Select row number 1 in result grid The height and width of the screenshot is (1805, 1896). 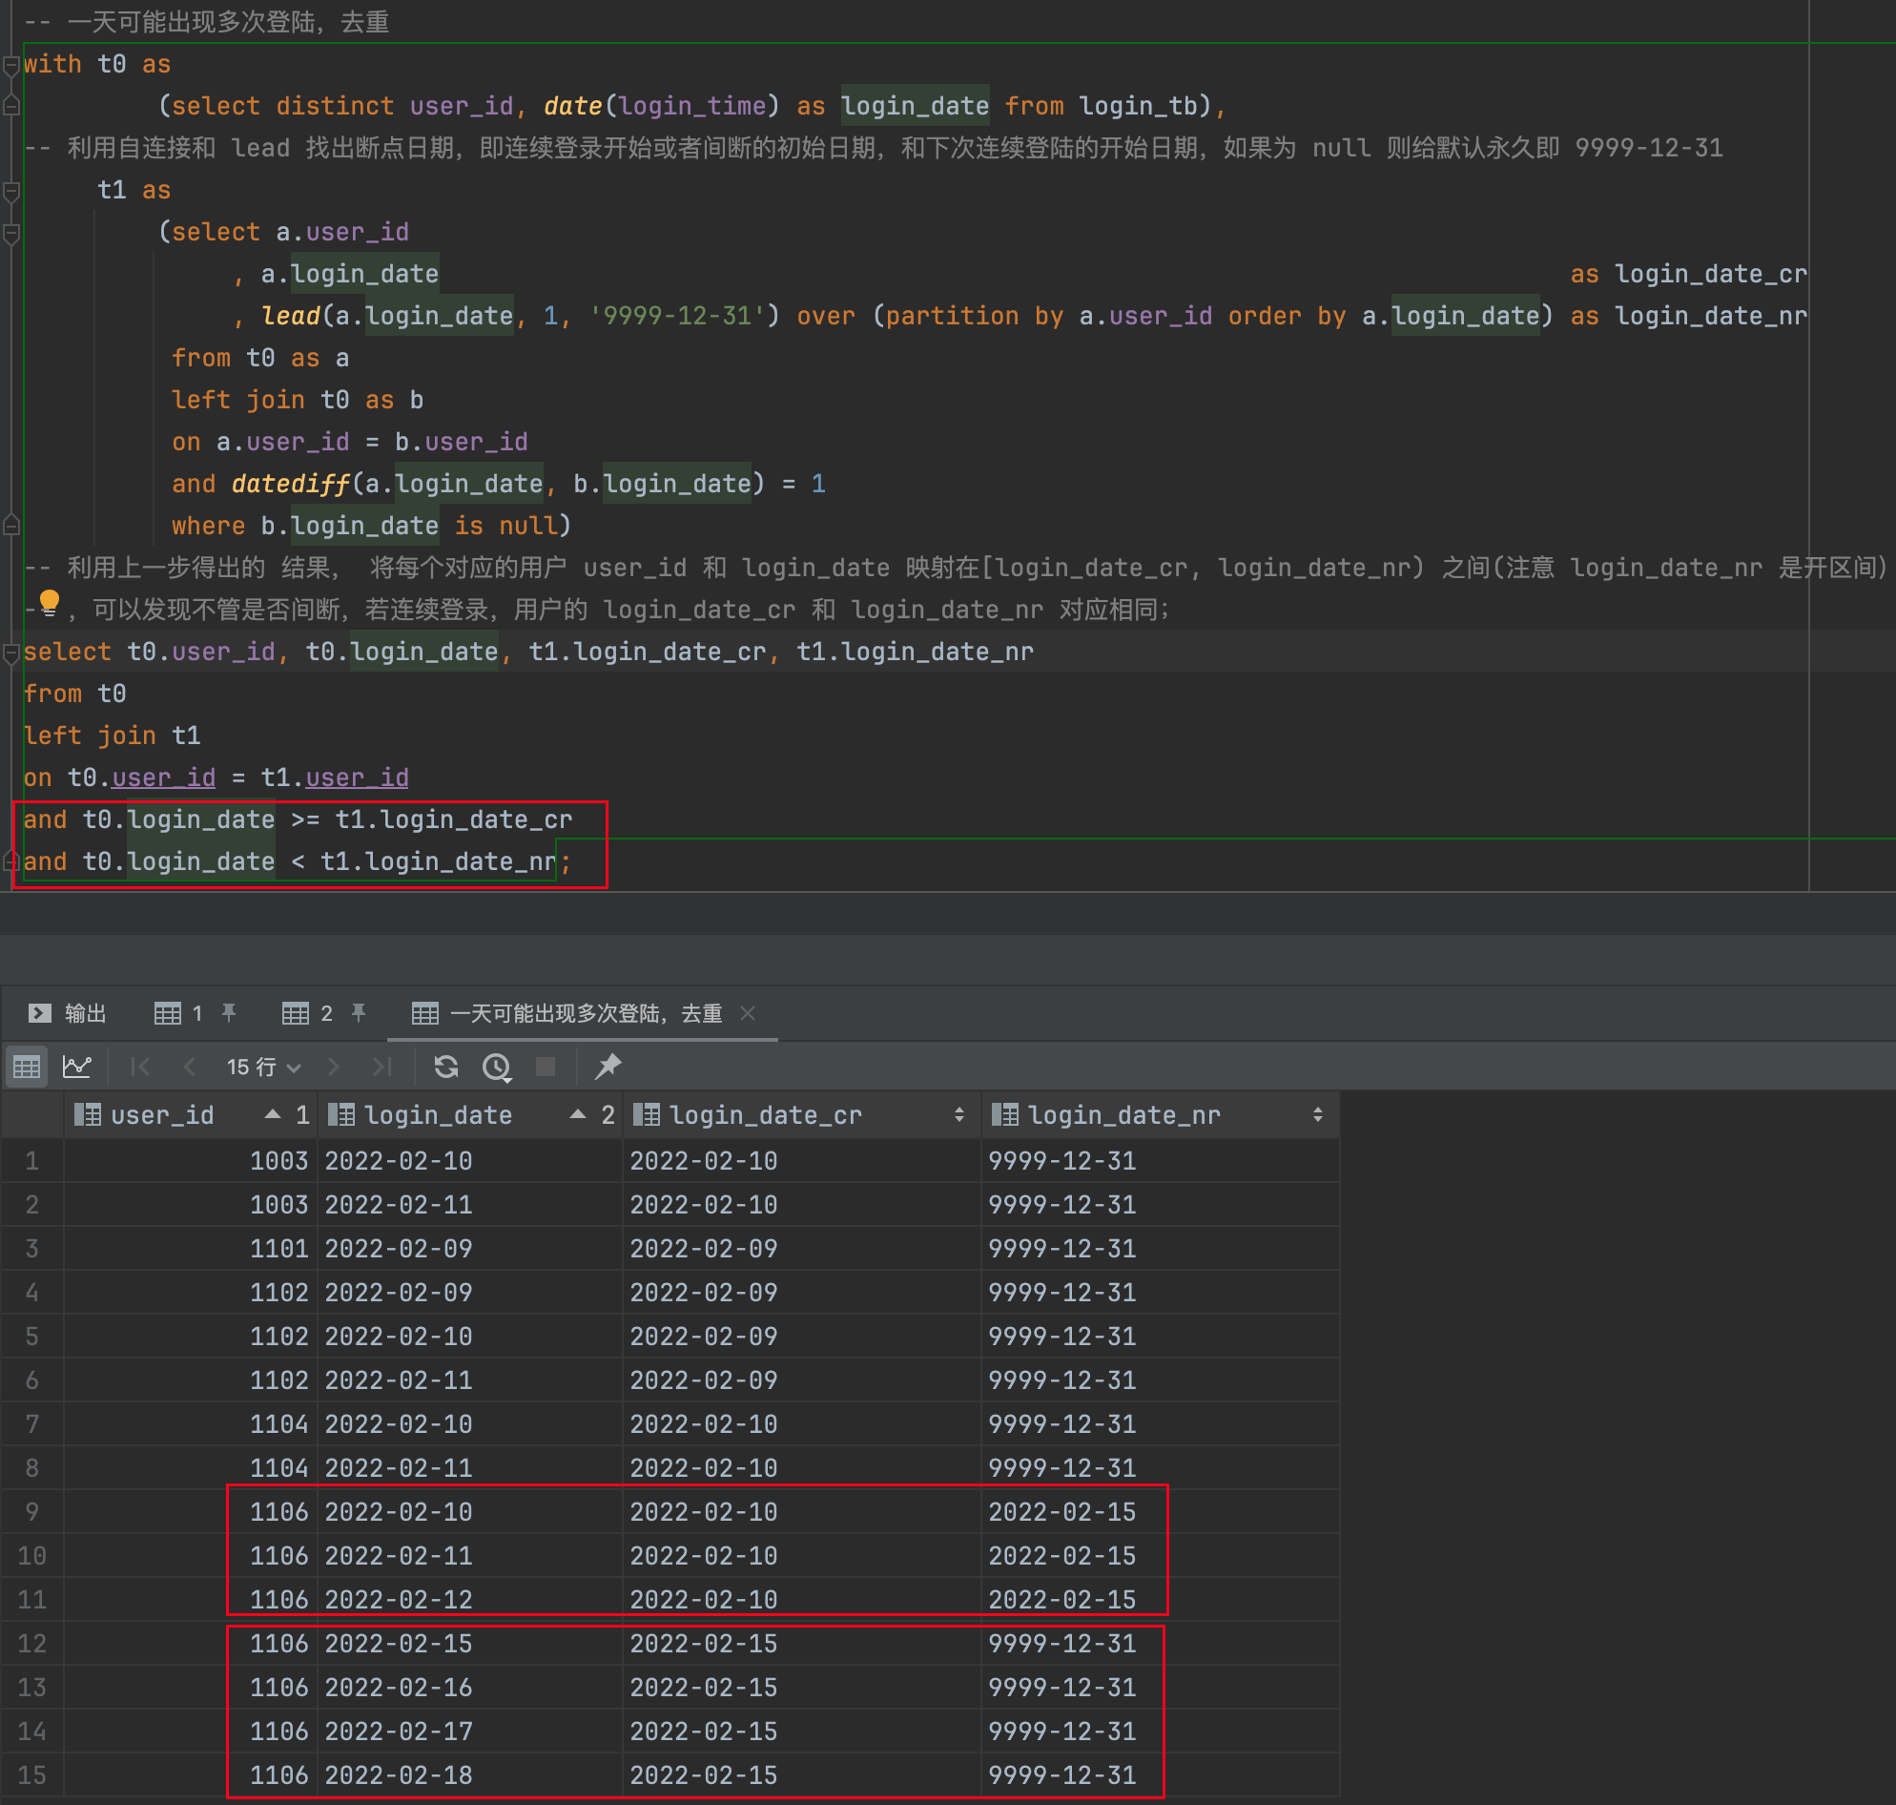click(x=31, y=1161)
